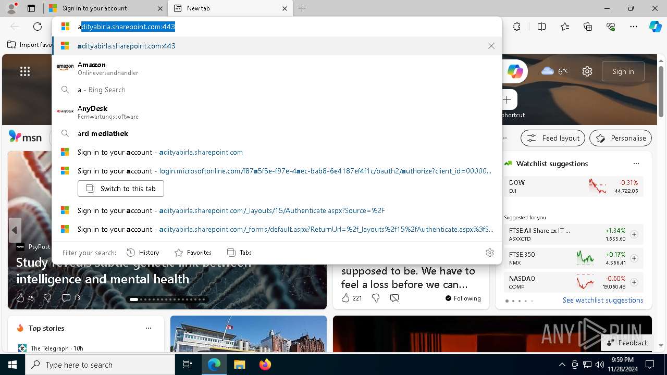This screenshot has height=375, width=667.
Task: Toggle the split screen icon
Action: 541,27
